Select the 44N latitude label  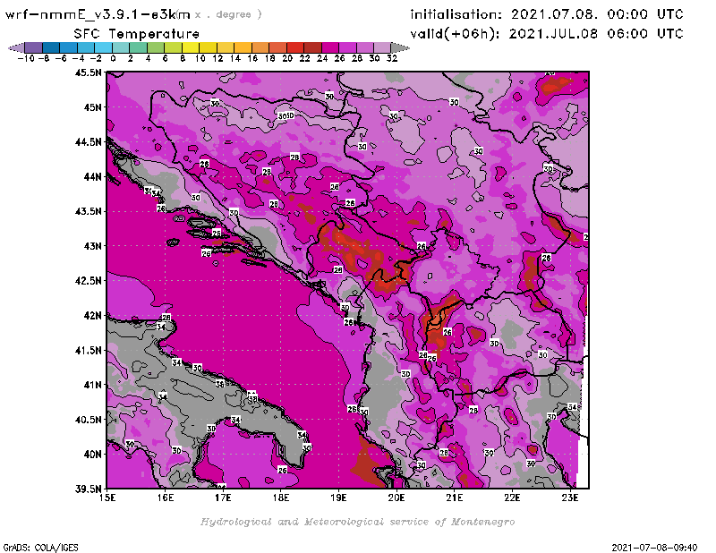92,176
